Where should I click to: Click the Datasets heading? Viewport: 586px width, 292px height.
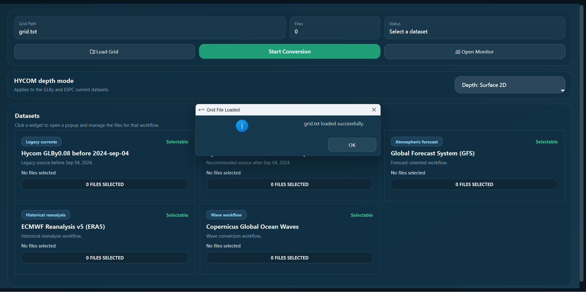pos(27,116)
